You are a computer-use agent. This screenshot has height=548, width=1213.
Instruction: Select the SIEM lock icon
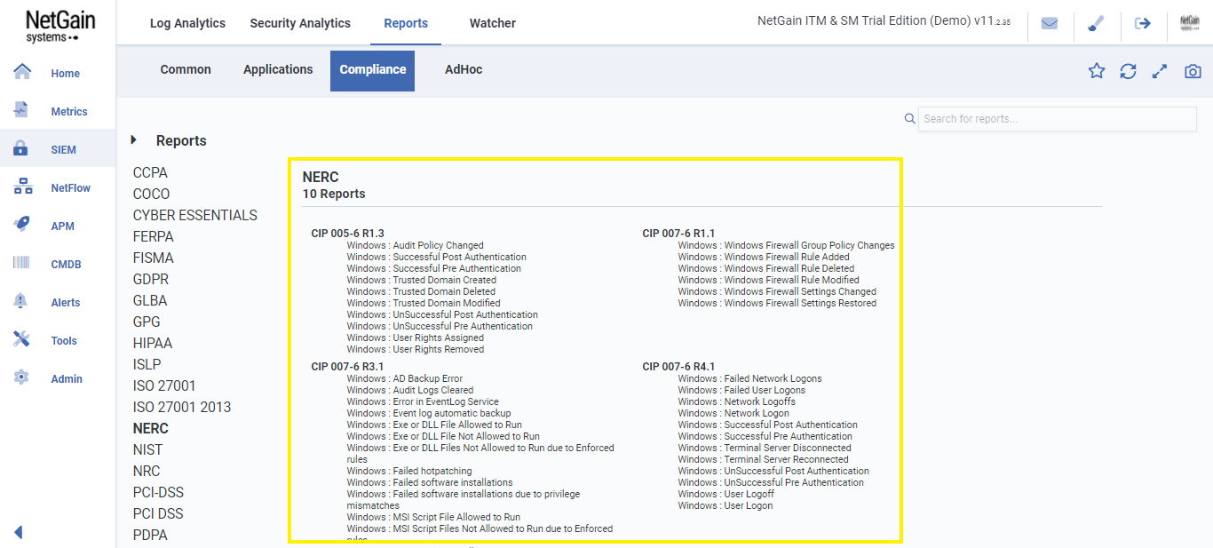click(21, 149)
